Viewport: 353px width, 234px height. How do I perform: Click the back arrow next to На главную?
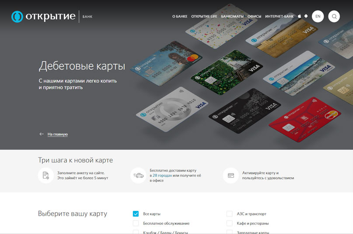click(42, 134)
